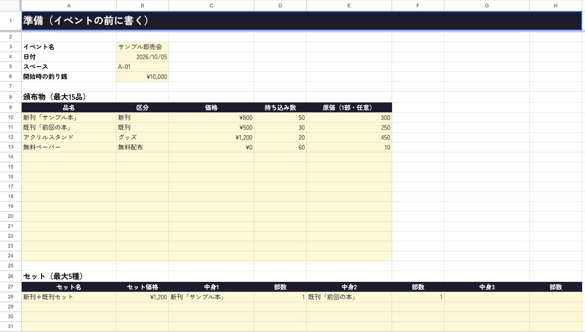The height and width of the screenshot is (332, 585).
Task: Select the item cell 既刊「前回の本」 in row 11
Action: (x=69, y=127)
